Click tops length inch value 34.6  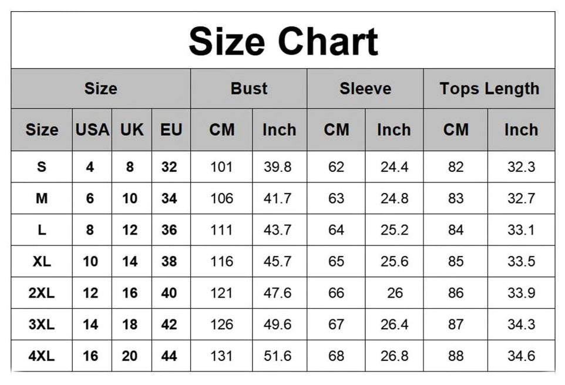pyautogui.click(x=521, y=356)
